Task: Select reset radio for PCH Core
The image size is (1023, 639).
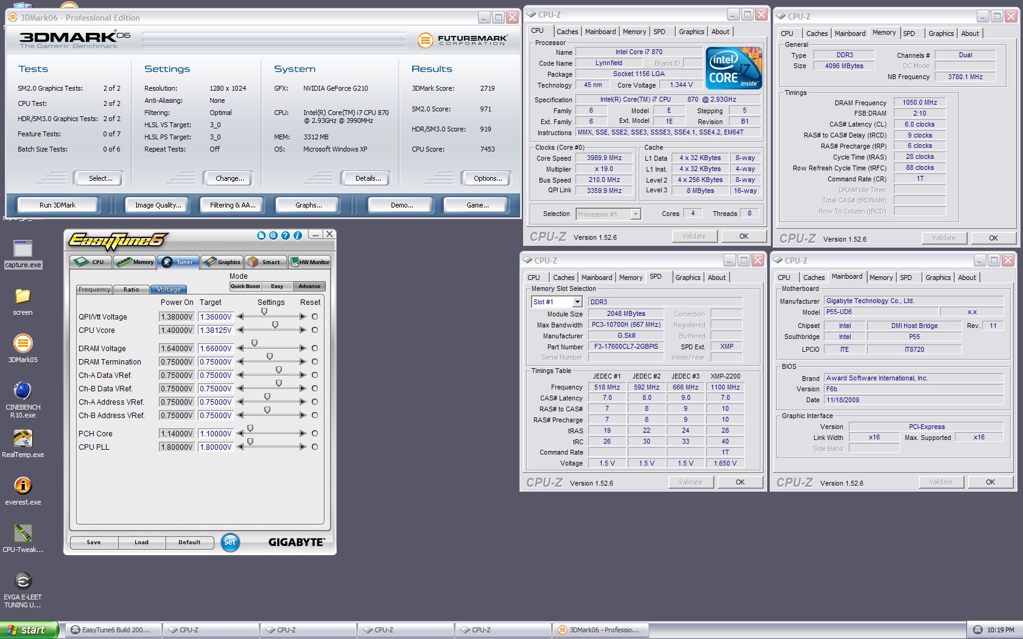Action: (x=315, y=433)
